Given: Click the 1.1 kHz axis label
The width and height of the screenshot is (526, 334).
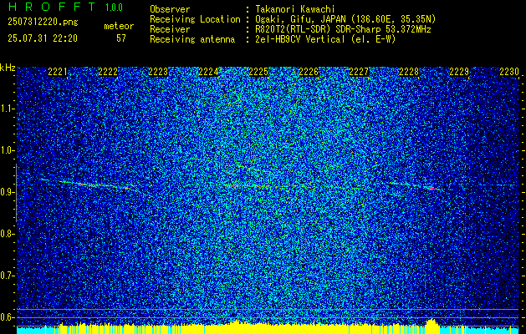Looking at the screenshot, I should click(x=7, y=109).
